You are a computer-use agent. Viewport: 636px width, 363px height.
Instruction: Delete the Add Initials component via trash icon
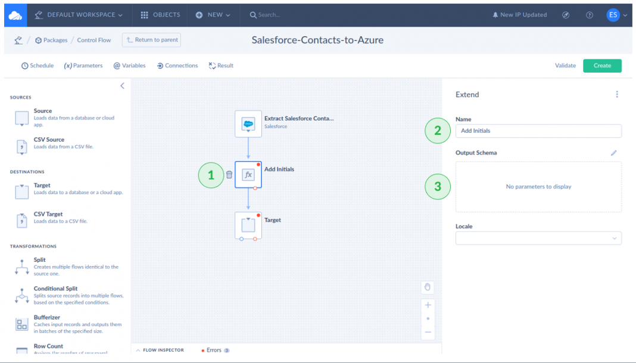point(229,175)
